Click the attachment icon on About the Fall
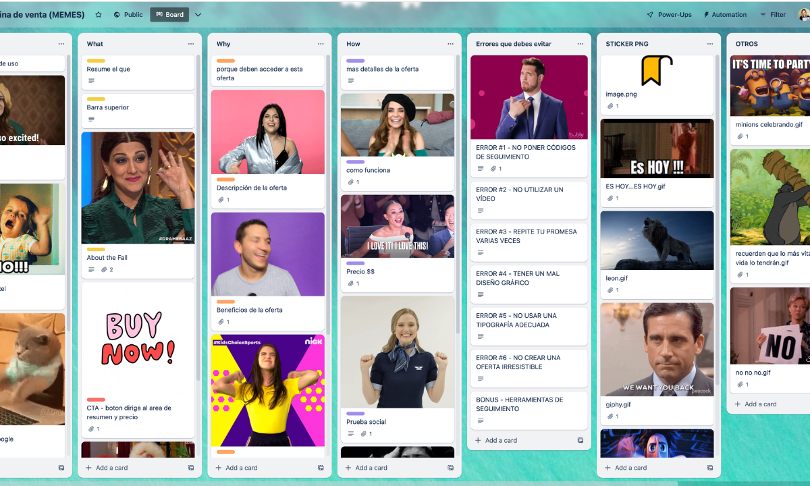 [x=104, y=270]
